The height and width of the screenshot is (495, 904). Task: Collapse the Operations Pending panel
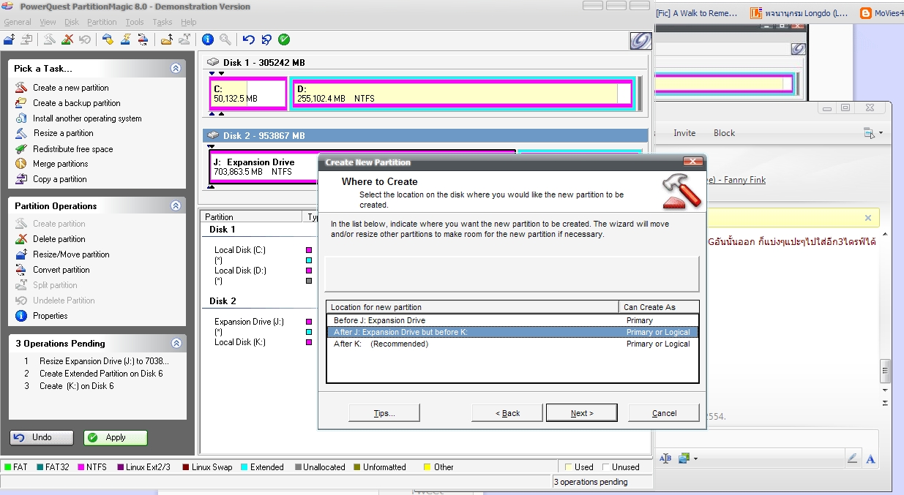[x=176, y=343]
